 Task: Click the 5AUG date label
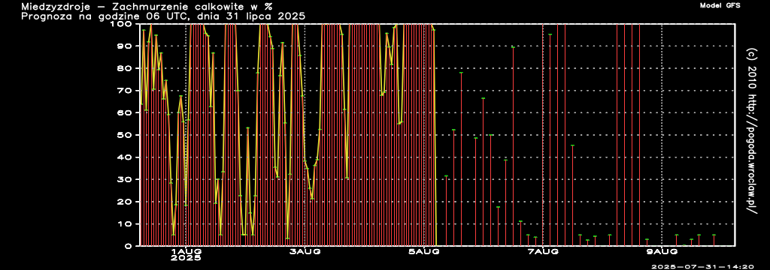(x=424, y=252)
